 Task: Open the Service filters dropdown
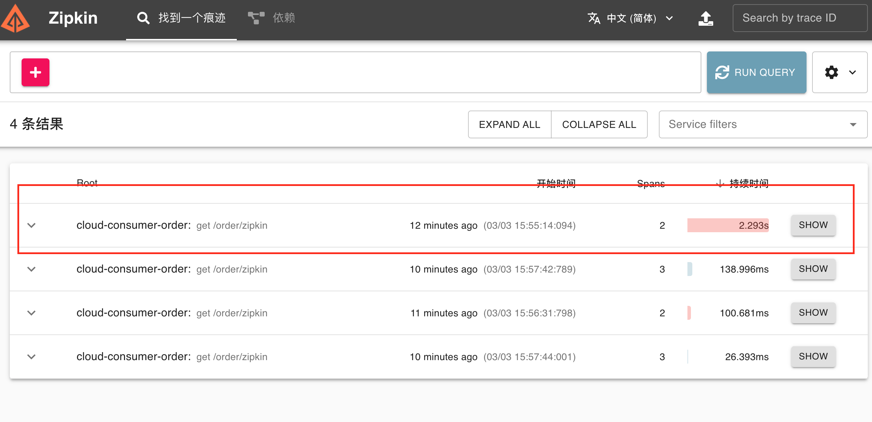pyautogui.click(x=763, y=124)
